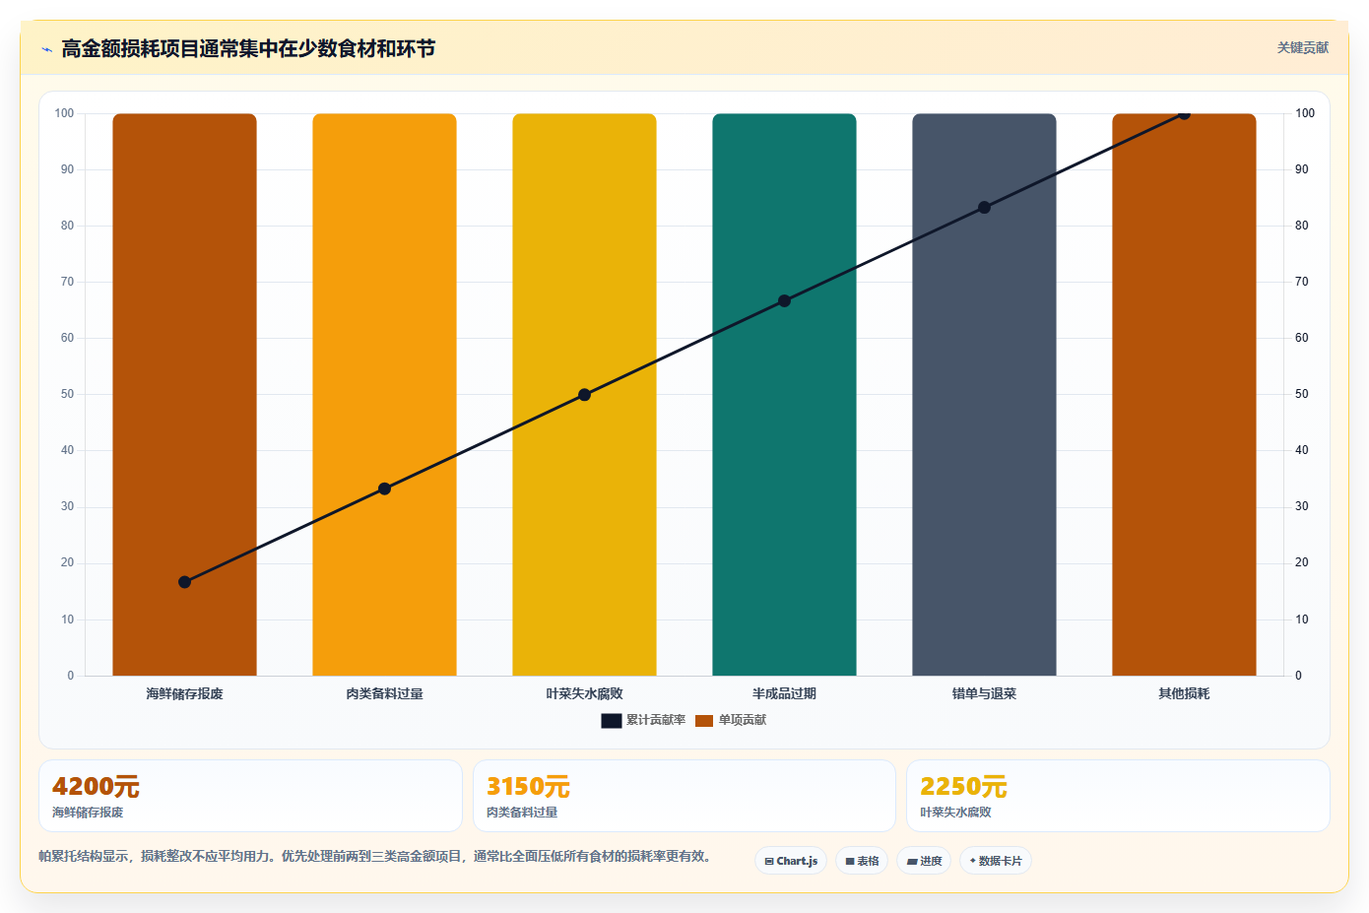Click the 其他损耗 bar

(x=1184, y=395)
